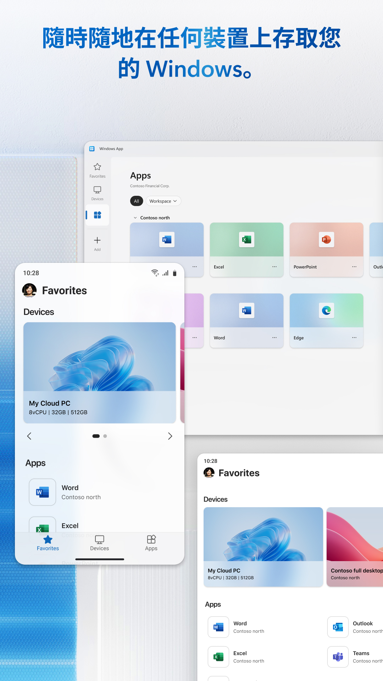383x681 pixels.
Task: Tap the tablet profile avatar next to Favorites
Action: pyautogui.click(x=209, y=473)
